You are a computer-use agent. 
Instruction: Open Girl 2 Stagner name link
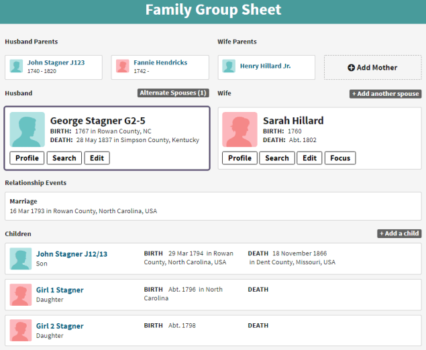click(x=60, y=326)
